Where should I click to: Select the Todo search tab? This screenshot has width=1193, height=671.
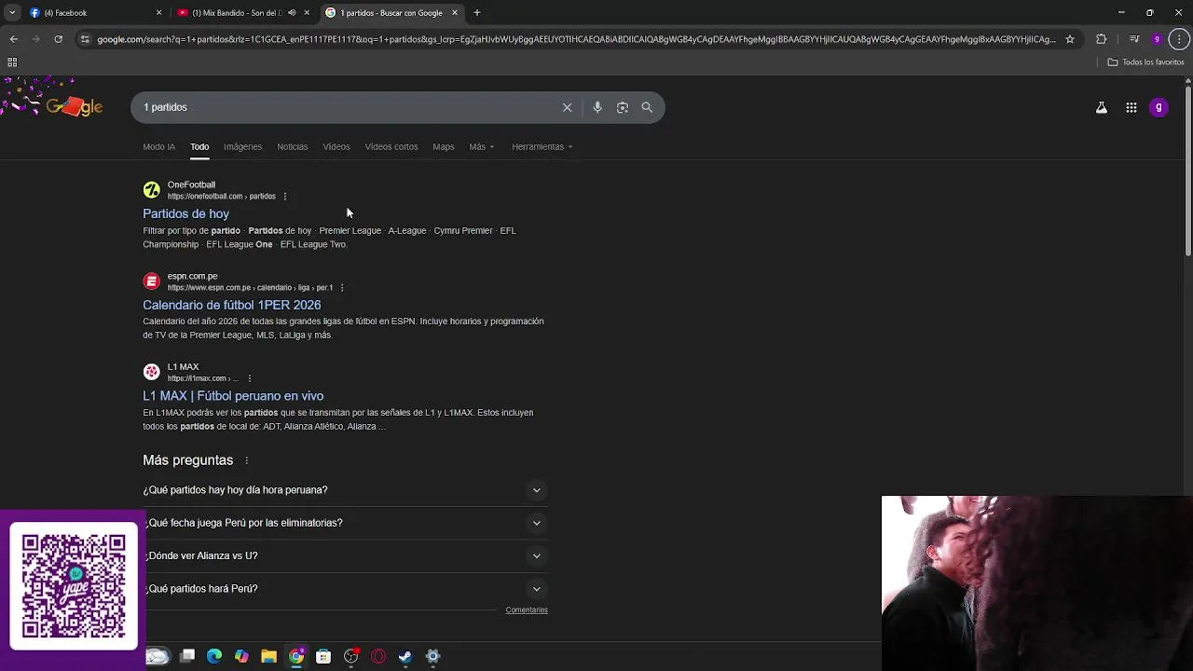tap(199, 146)
